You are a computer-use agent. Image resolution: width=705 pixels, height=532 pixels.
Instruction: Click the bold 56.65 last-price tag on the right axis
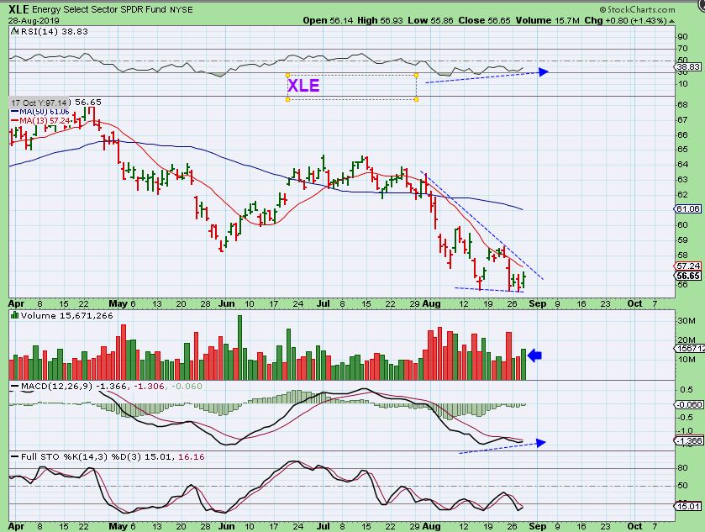click(x=688, y=276)
